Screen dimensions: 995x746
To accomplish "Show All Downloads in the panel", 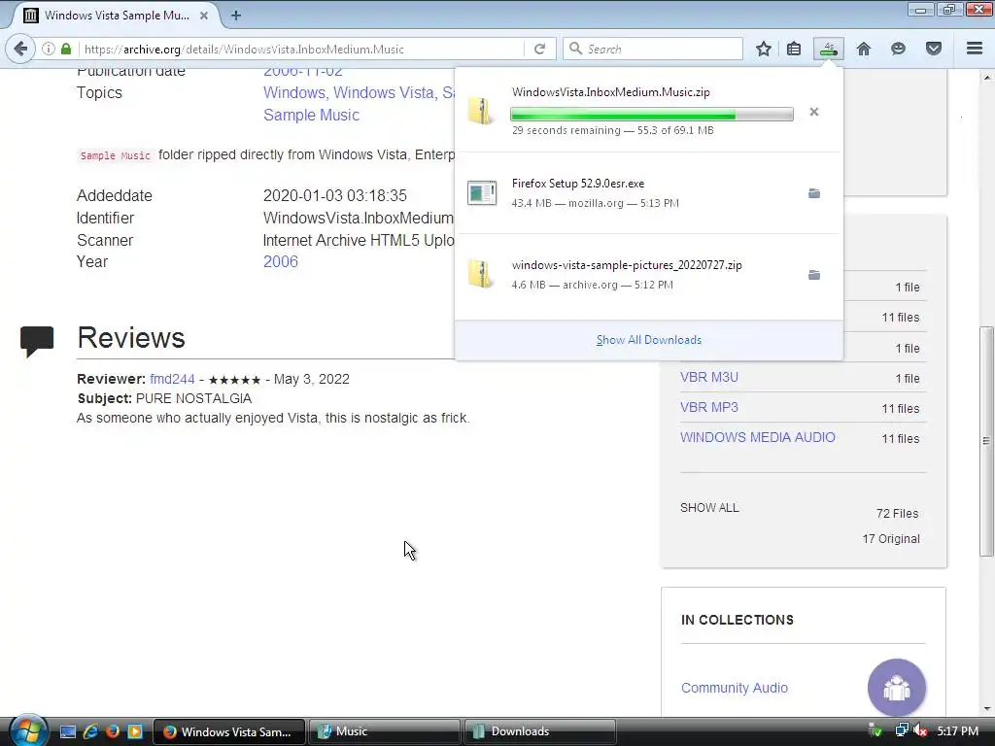I will pos(648,340).
